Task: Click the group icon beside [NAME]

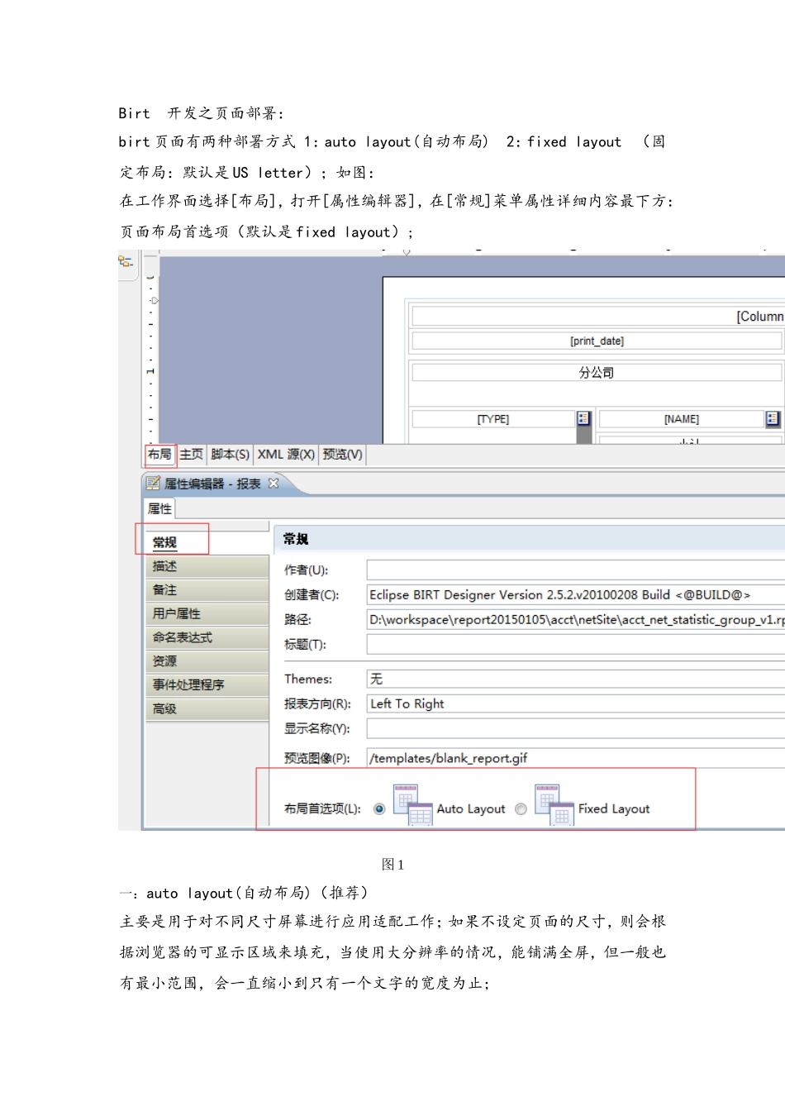Action: pos(773,418)
